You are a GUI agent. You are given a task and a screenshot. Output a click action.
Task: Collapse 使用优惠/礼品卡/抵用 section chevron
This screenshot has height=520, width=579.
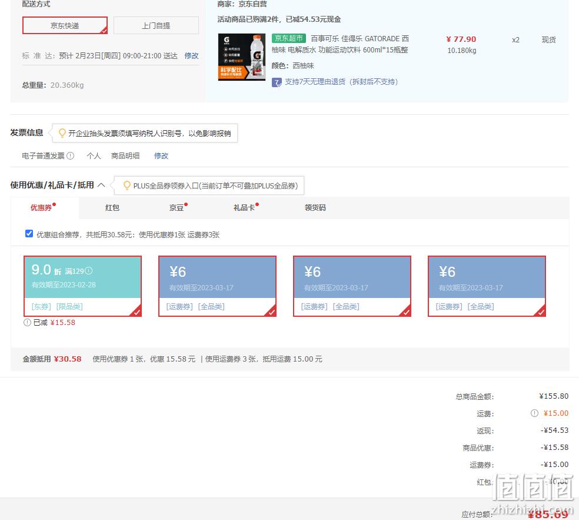(102, 185)
